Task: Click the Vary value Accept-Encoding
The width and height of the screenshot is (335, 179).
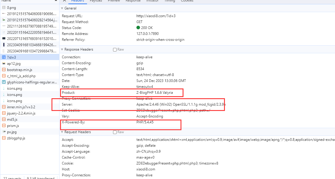Action: coord(149,116)
